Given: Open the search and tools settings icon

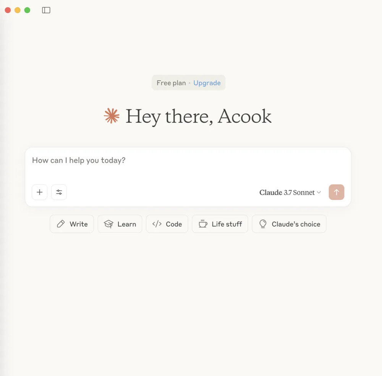Looking at the screenshot, I should 59,192.
